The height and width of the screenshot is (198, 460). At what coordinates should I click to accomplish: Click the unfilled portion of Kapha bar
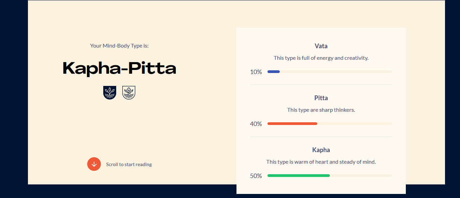[361, 176]
